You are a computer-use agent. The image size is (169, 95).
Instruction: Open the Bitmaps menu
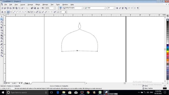[x=45, y=5]
